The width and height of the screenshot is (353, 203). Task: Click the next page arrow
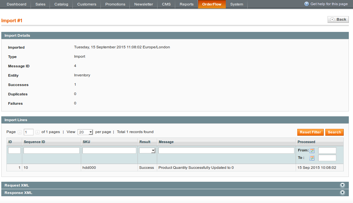37,132
